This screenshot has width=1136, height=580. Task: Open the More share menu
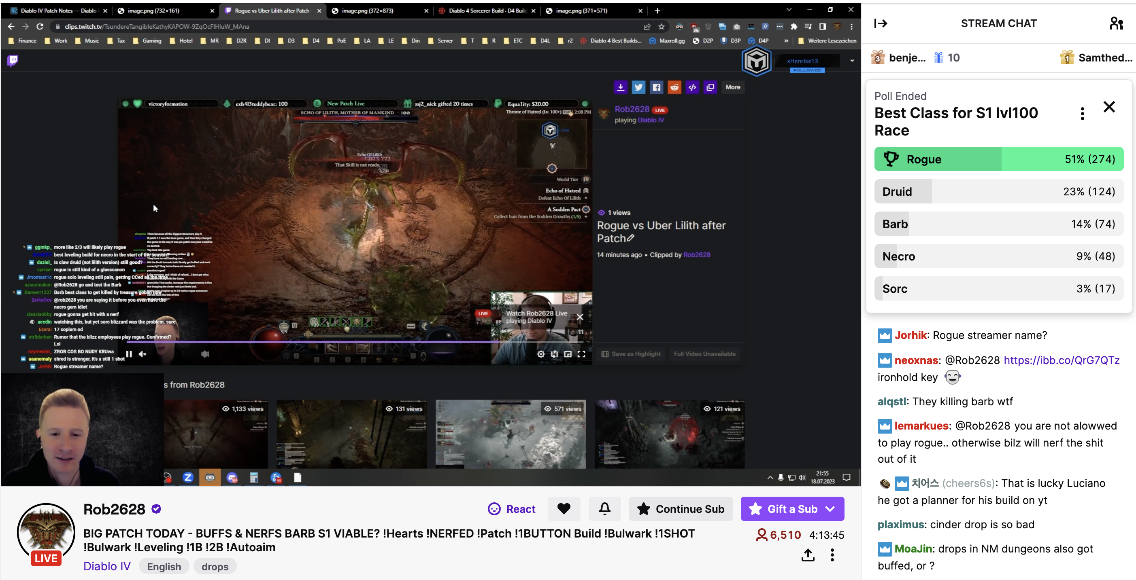click(x=732, y=87)
